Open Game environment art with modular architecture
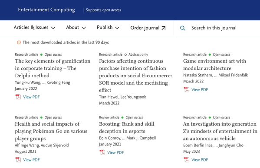The height and width of the screenshot is (168, 260). 214,64
